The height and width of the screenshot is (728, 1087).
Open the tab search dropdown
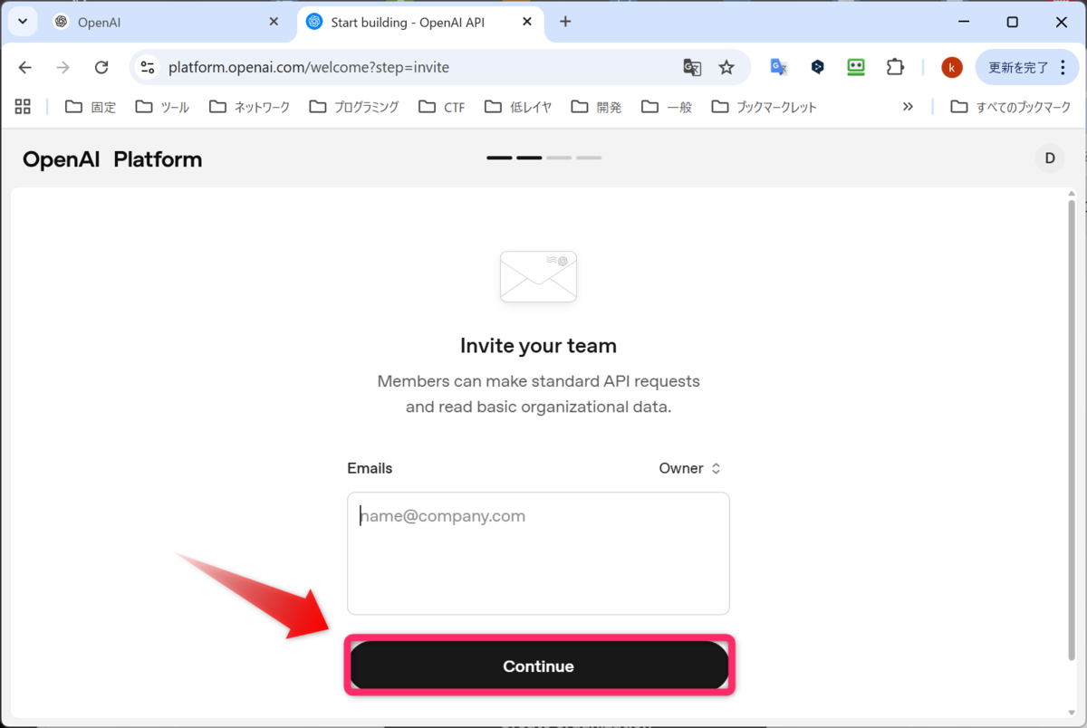tap(23, 22)
